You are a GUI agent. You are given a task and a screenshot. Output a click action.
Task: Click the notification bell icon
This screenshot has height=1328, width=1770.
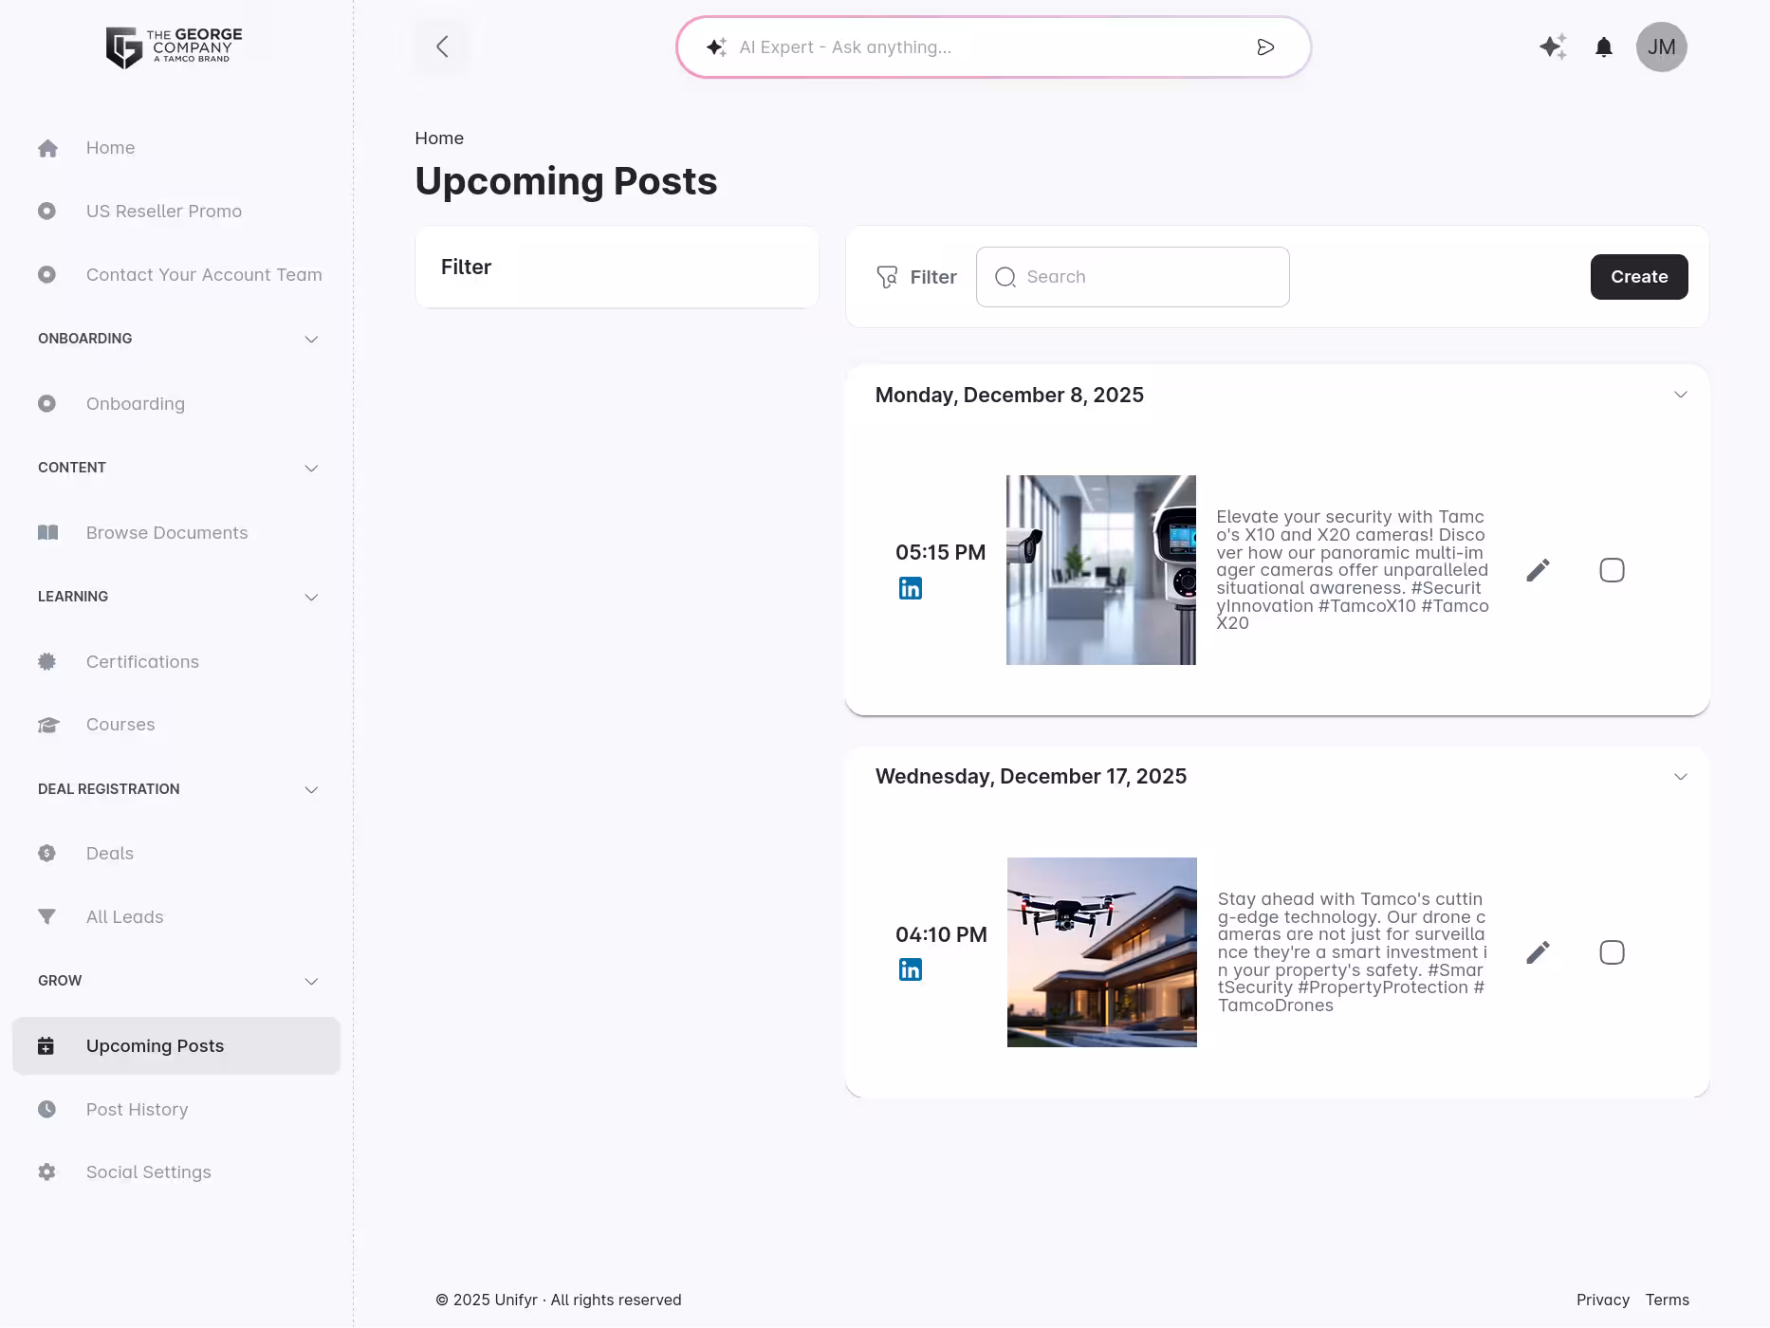click(1604, 46)
